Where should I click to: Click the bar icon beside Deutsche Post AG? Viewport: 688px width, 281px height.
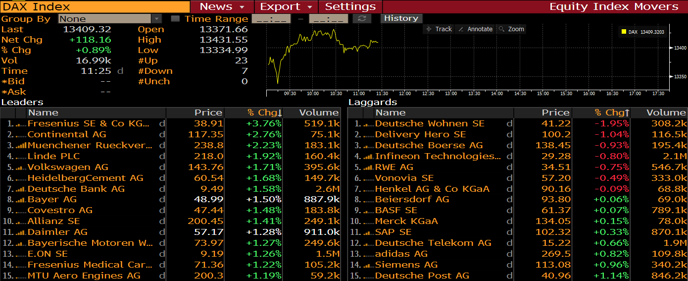coord(369,276)
